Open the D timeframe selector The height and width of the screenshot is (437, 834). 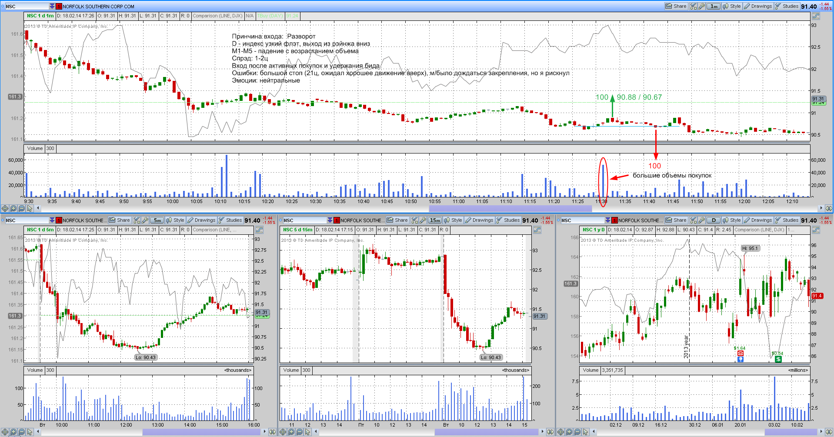coord(714,220)
